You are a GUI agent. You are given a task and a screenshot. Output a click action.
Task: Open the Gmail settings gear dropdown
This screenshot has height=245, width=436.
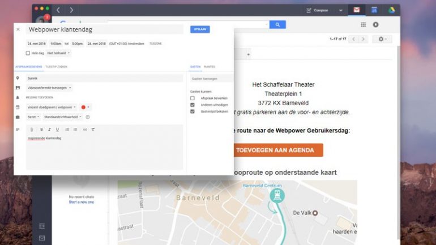(x=382, y=39)
